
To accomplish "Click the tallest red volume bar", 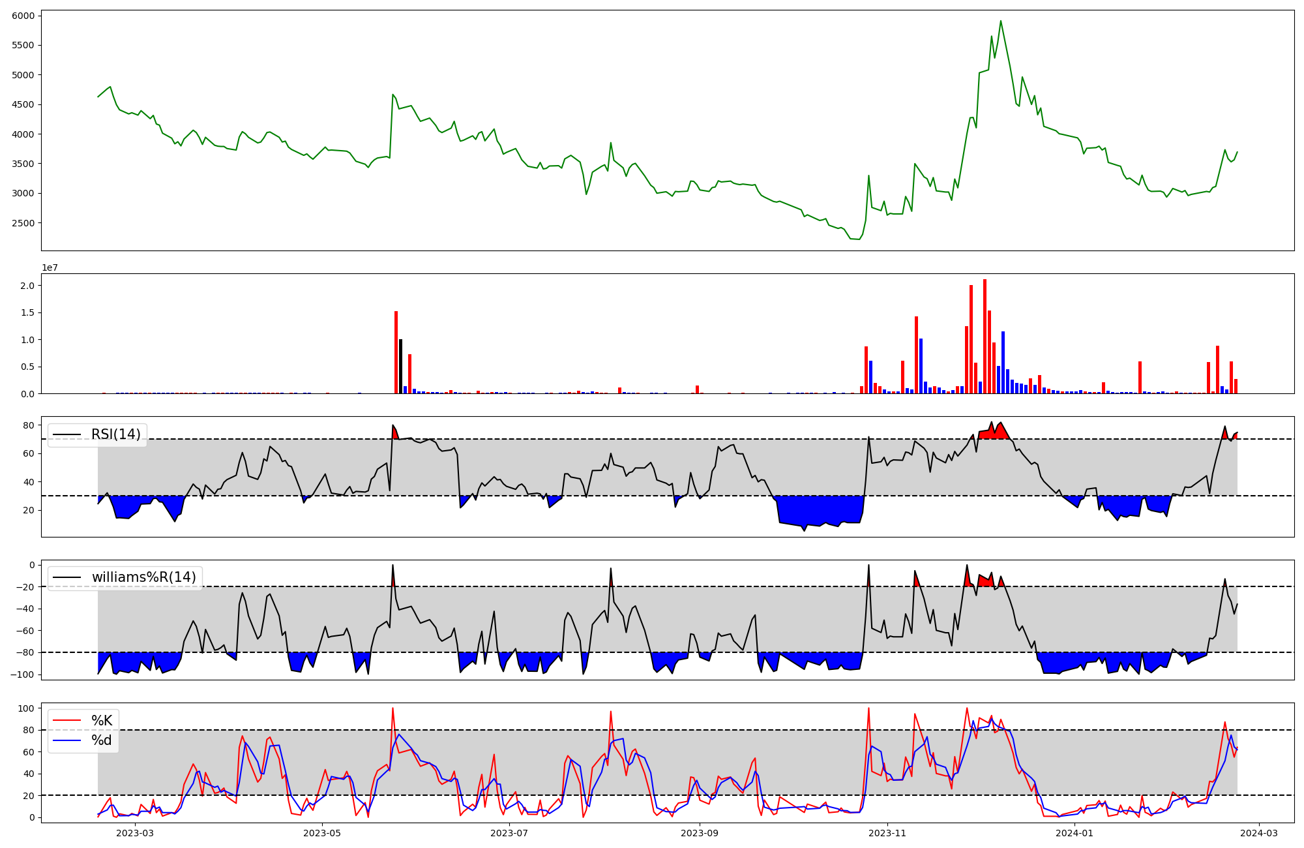I will 985,336.
